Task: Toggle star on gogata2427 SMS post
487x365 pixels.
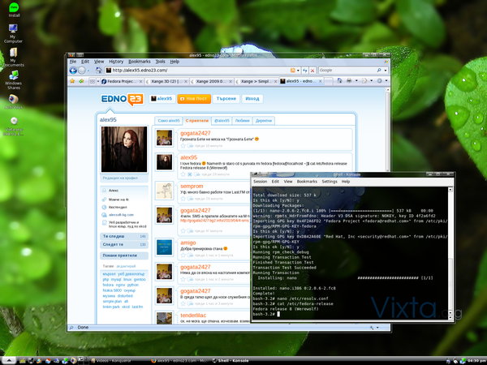Action: pos(183,231)
